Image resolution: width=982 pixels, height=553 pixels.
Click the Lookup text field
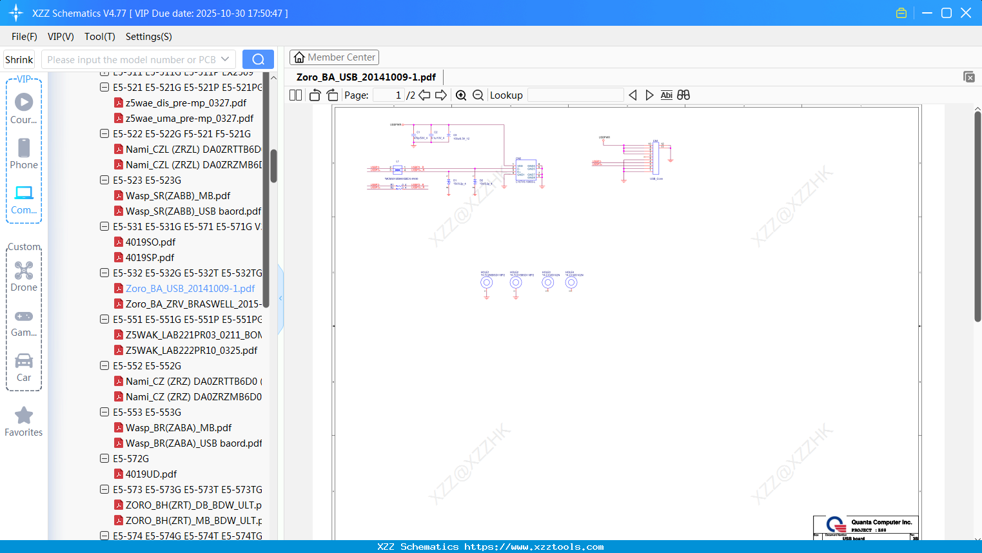click(576, 95)
